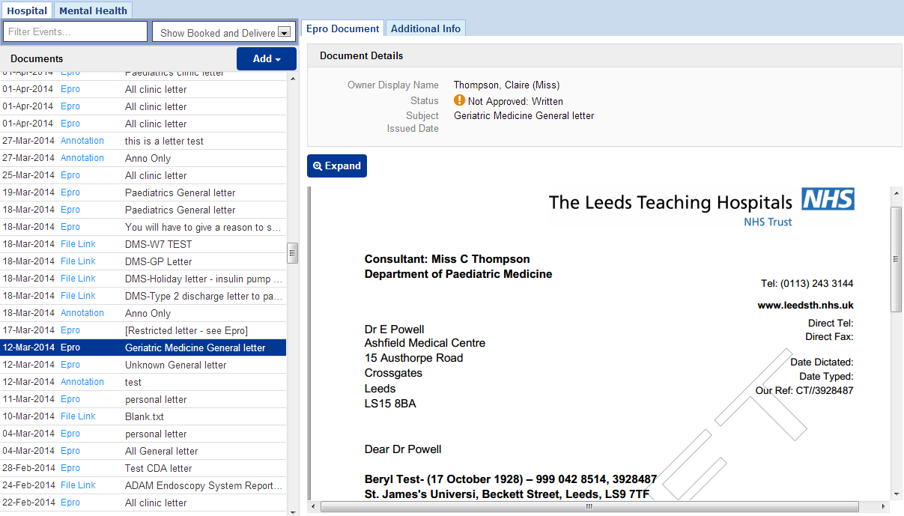Select the Test CDA letter entry
Image resolution: width=904 pixels, height=516 pixels.
(x=158, y=468)
